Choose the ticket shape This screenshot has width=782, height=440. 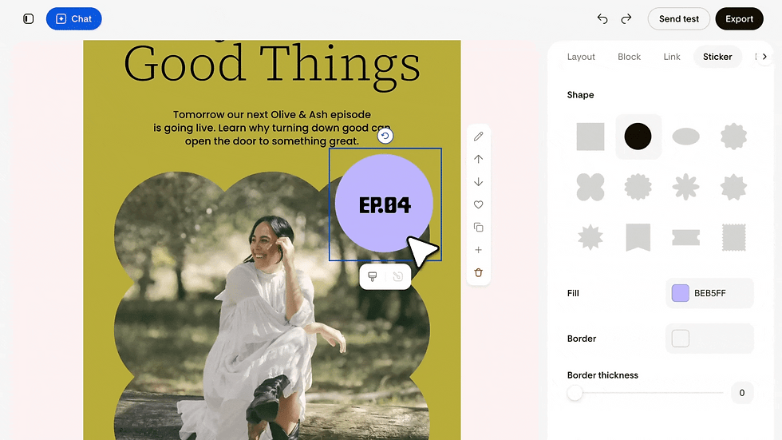685,237
